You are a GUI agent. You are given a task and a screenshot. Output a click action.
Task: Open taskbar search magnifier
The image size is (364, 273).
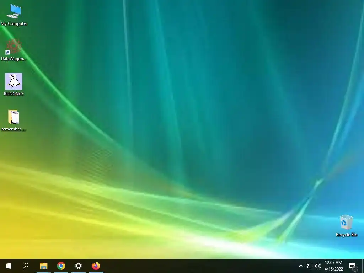pos(26,266)
